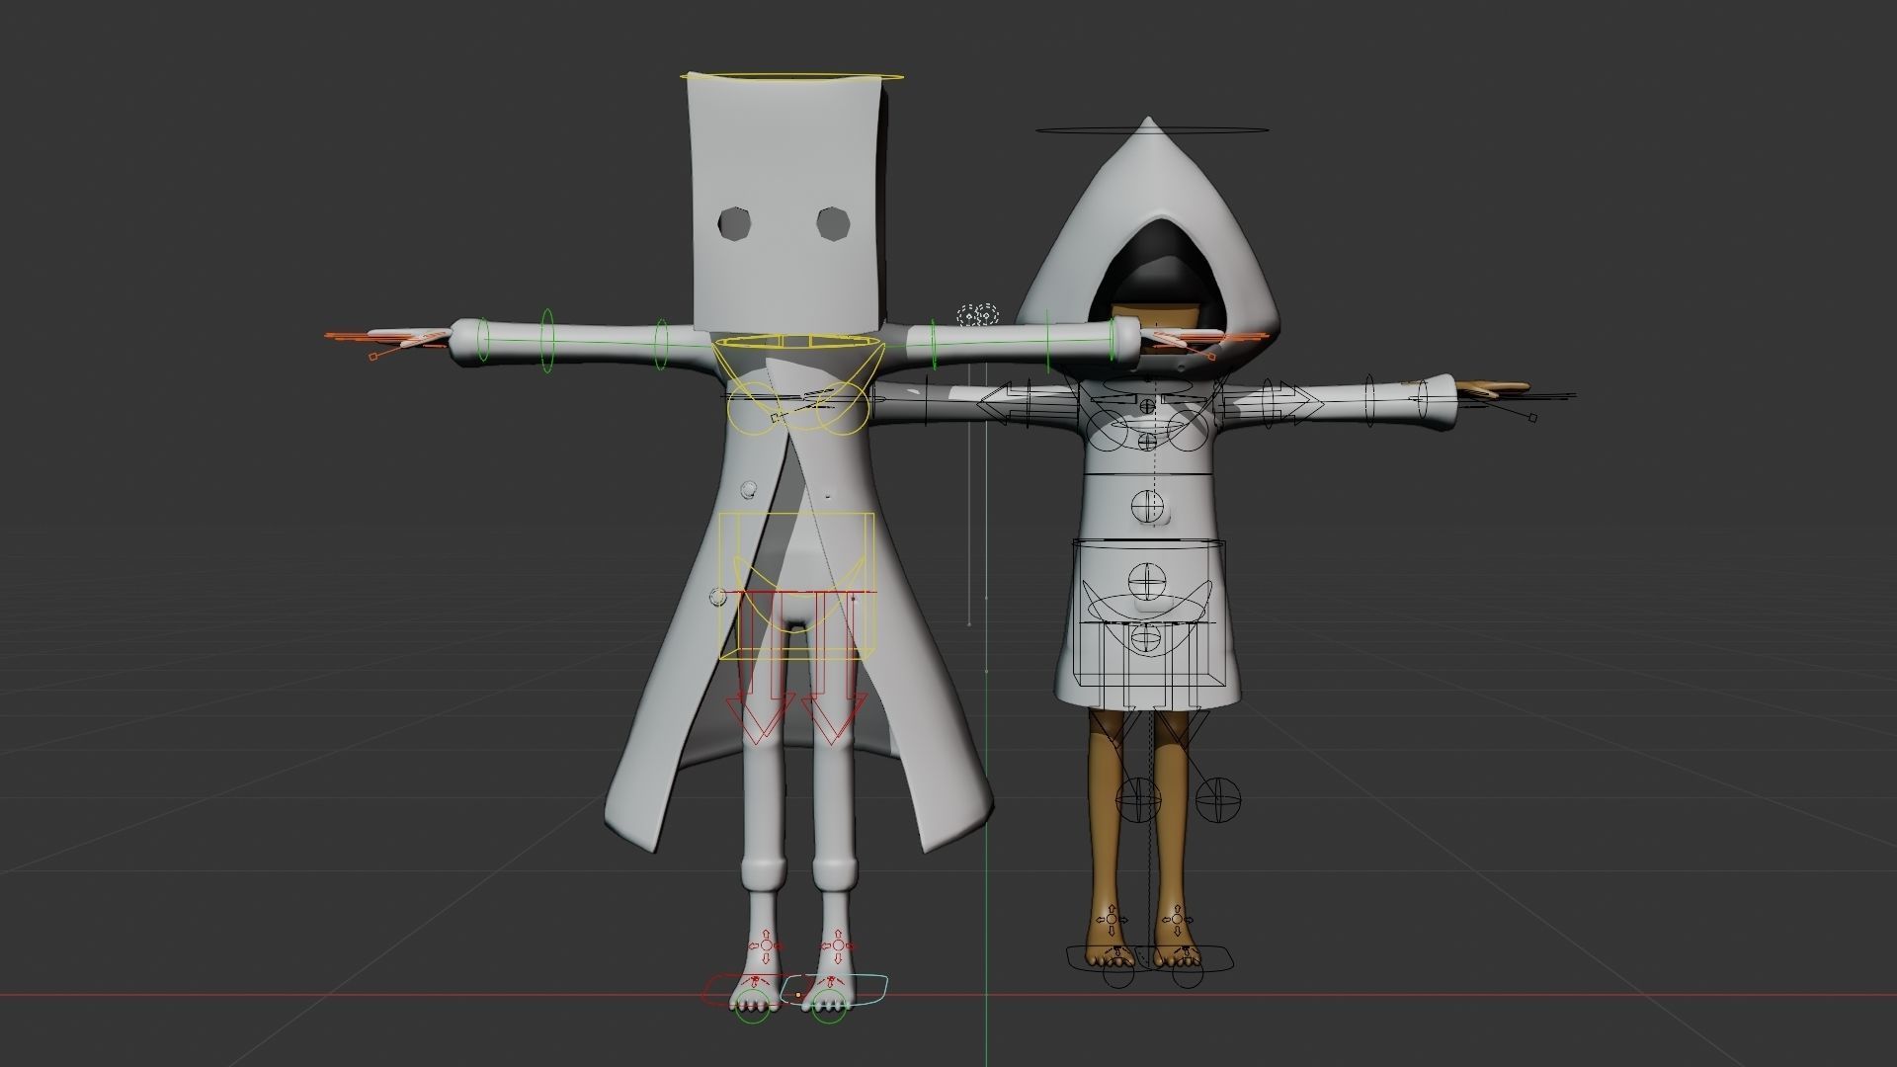The image size is (1897, 1067).
Task: Select hooded character's pointed hood mesh
Action: point(1149,188)
